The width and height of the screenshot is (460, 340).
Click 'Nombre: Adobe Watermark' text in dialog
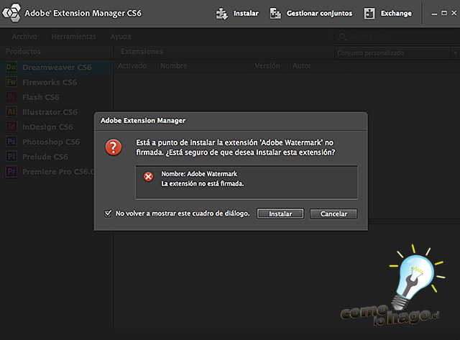(199, 174)
